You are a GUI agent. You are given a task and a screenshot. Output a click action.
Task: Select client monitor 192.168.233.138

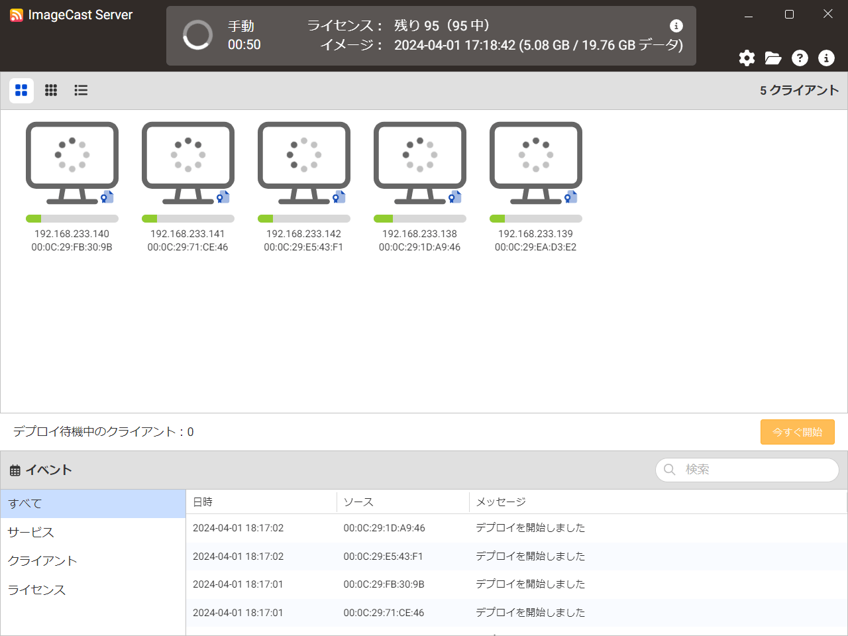pos(419,162)
